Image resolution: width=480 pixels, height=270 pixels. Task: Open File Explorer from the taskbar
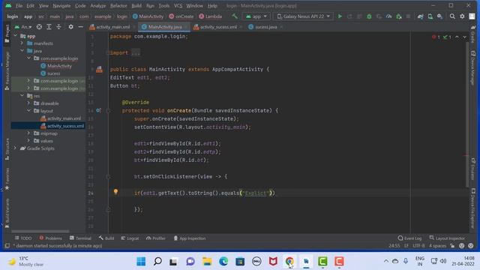coord(207,262)
